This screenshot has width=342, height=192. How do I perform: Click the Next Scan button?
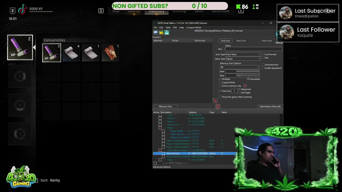[x=241, y=41]
